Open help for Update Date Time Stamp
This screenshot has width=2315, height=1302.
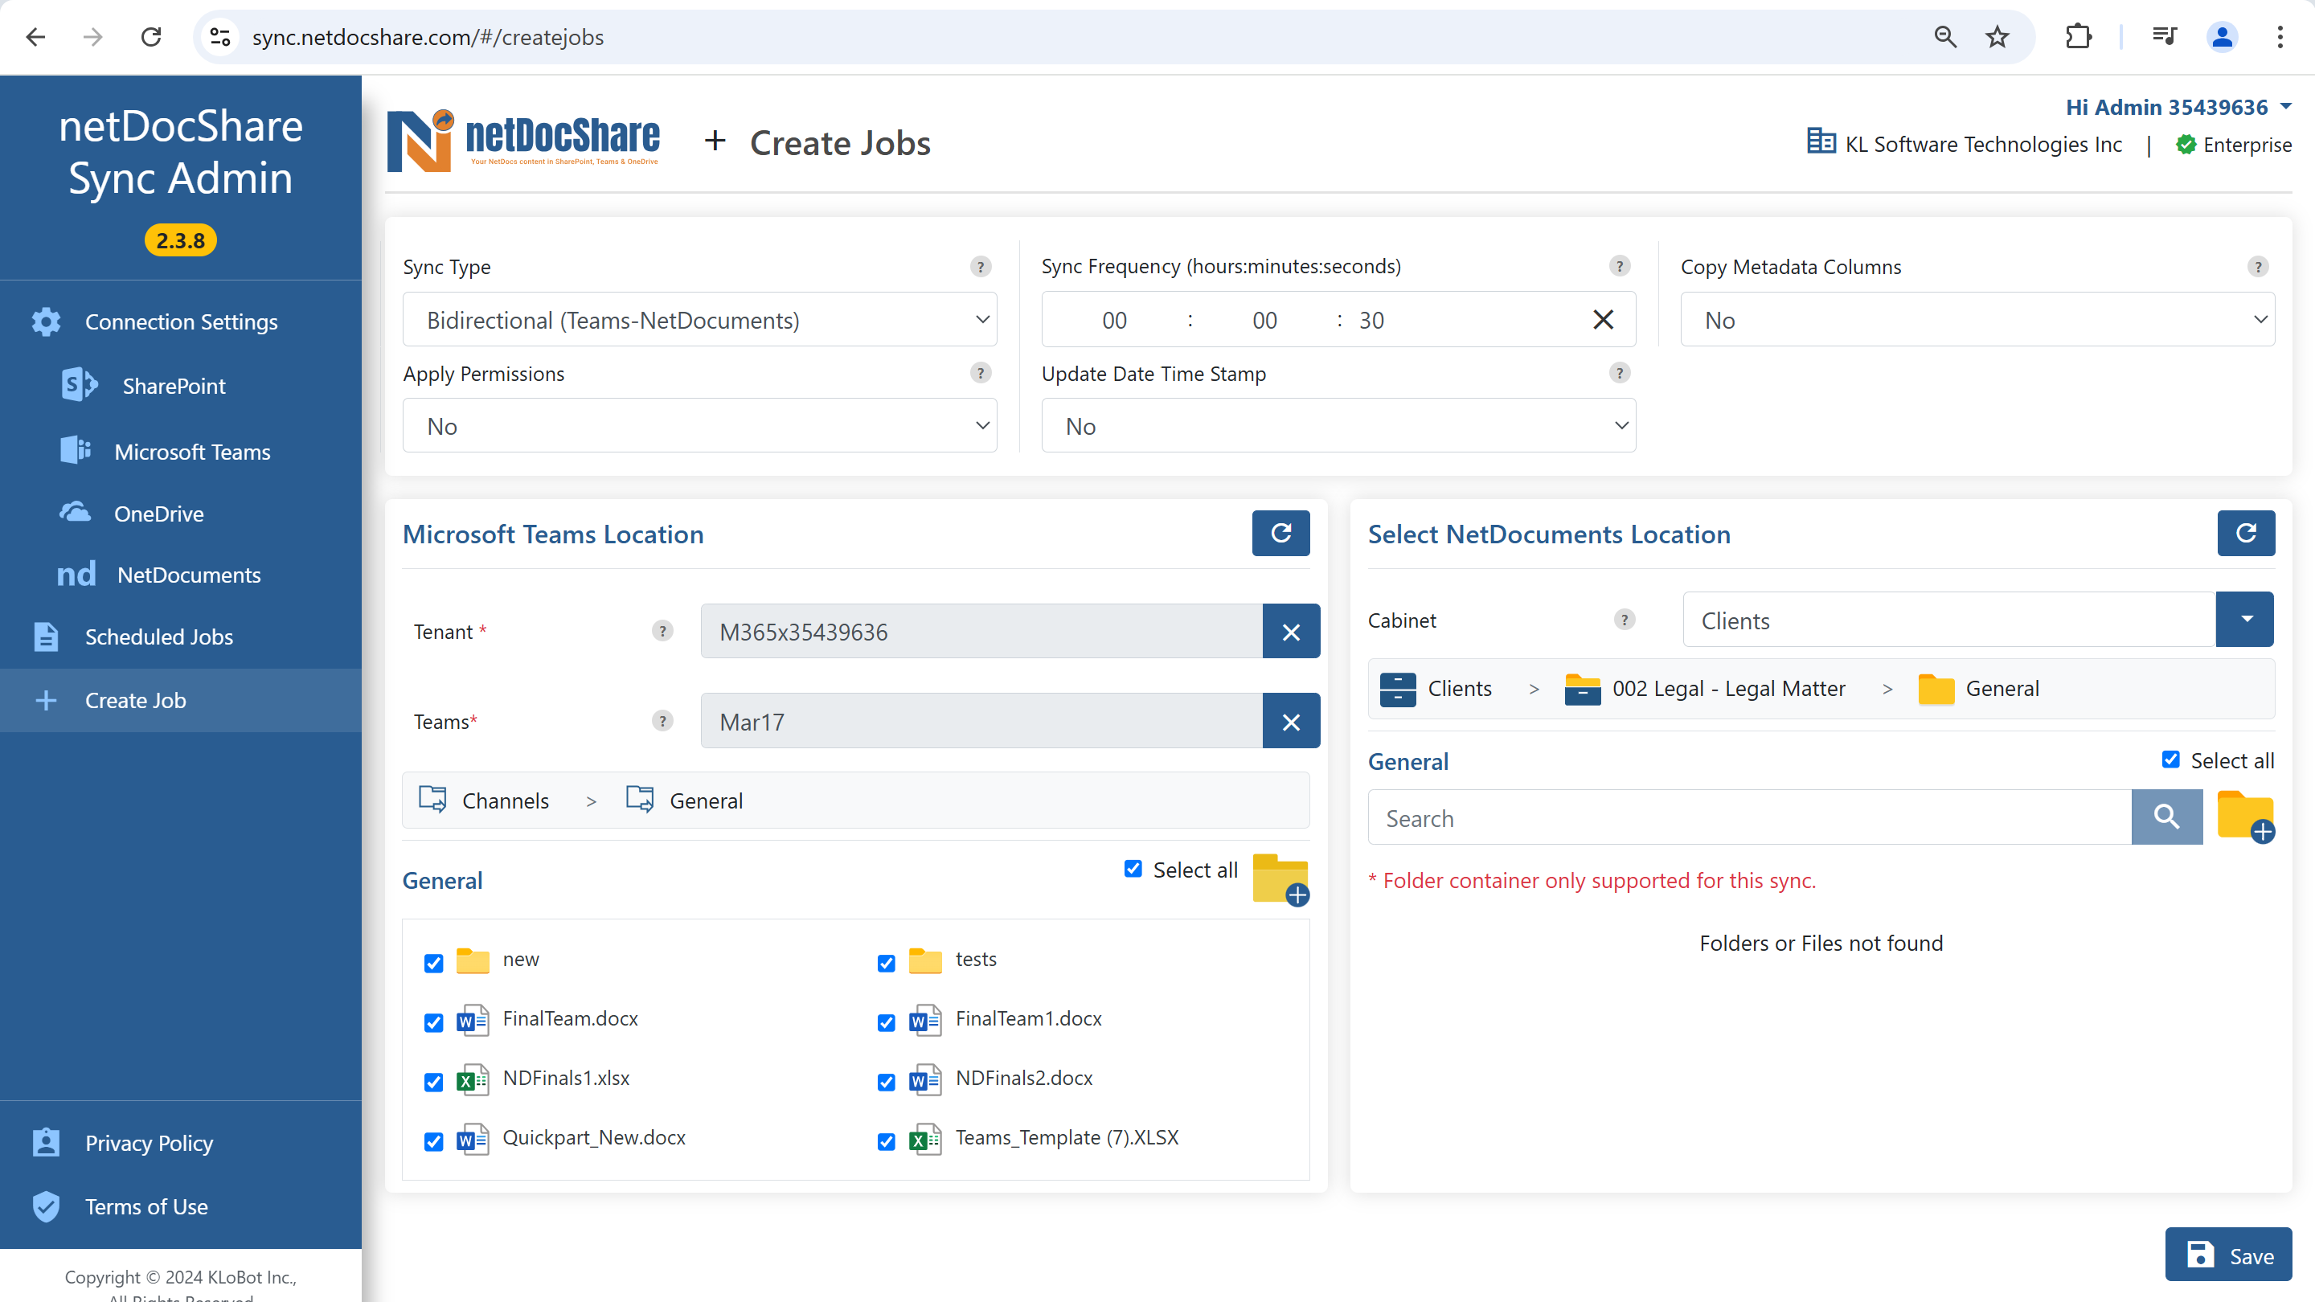1620,373
